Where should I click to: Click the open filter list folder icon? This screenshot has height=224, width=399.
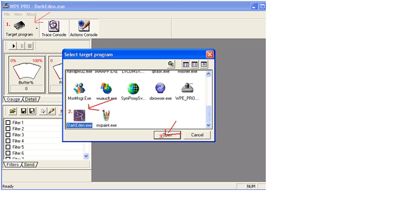point(13,111)
